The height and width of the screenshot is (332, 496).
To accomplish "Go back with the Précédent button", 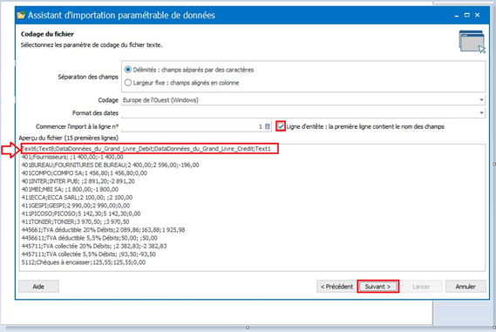I will coord(336,287).
